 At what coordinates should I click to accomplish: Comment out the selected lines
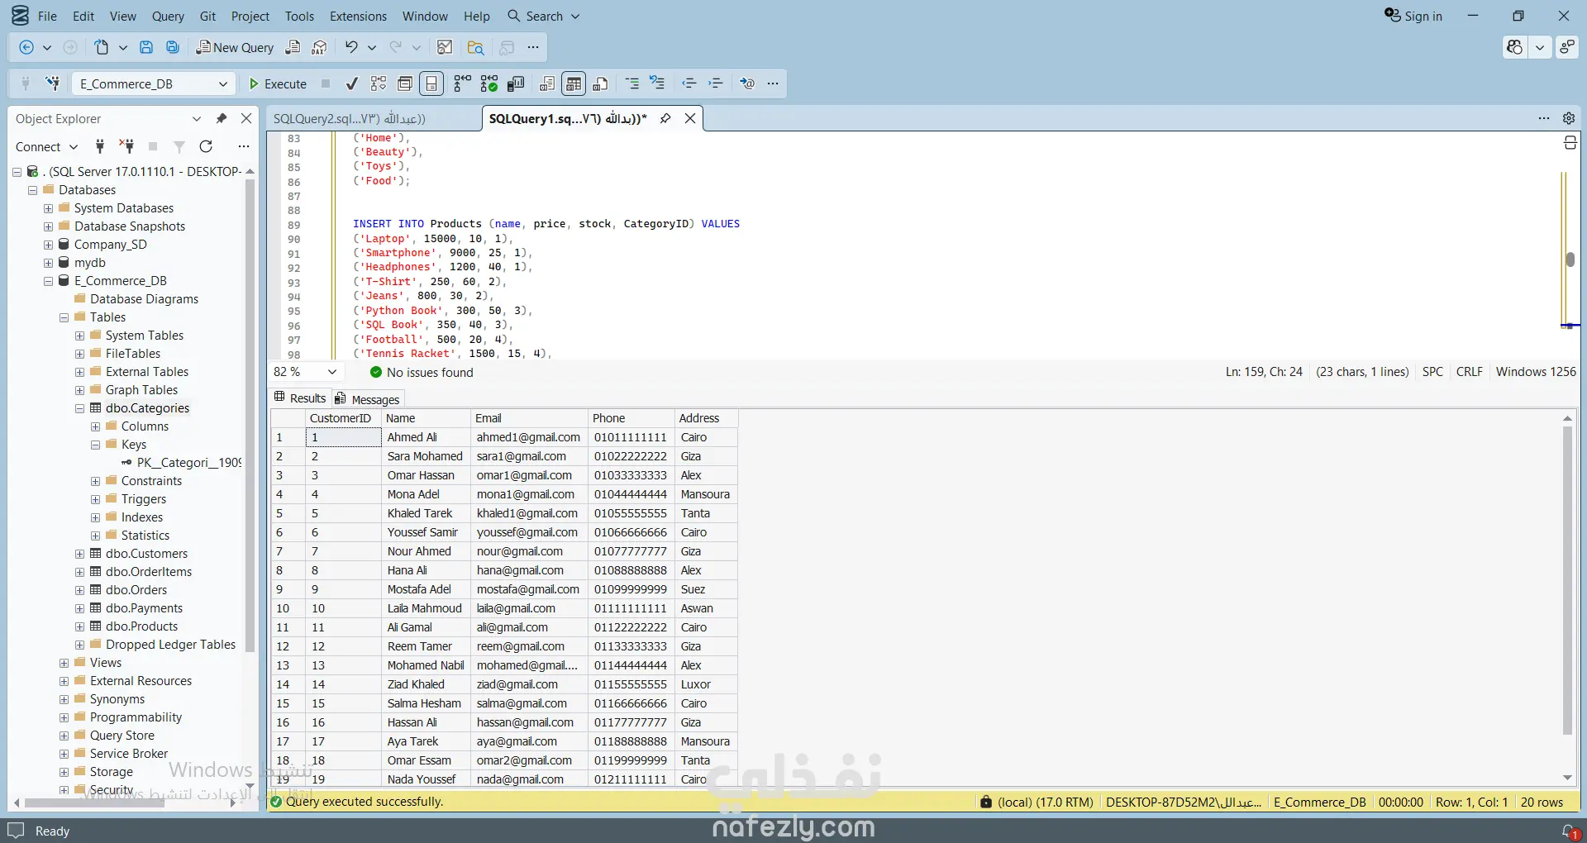632,83
